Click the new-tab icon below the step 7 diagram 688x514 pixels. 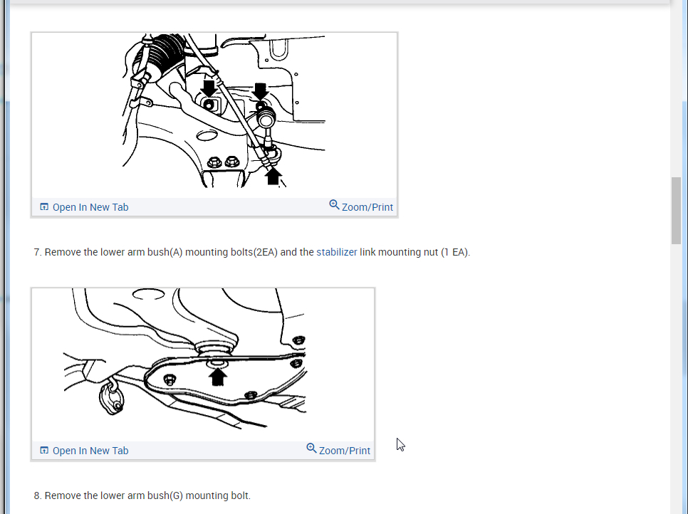44,206
